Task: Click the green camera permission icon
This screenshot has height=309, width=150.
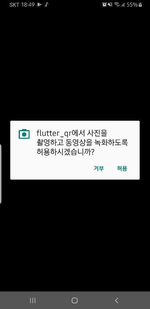Action: click(x=24, y=134)
